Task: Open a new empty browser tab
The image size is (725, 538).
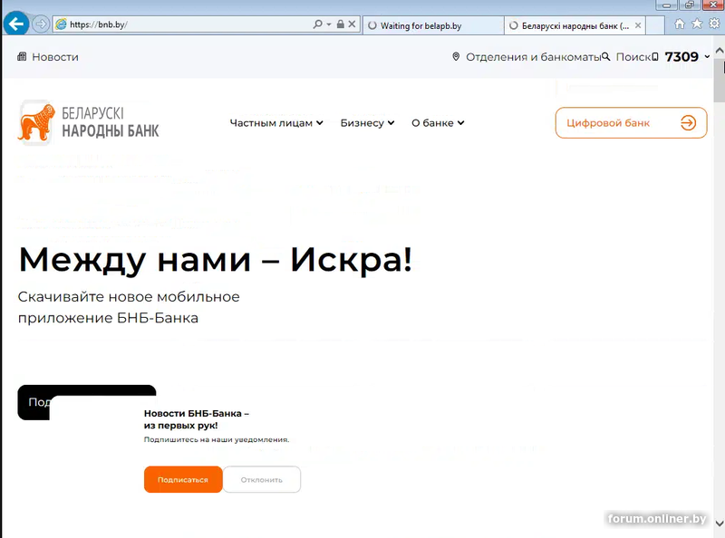Action: click(x=654, y=26)
